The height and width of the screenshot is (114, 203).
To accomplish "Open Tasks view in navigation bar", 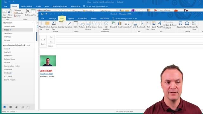I will (23, 107).
